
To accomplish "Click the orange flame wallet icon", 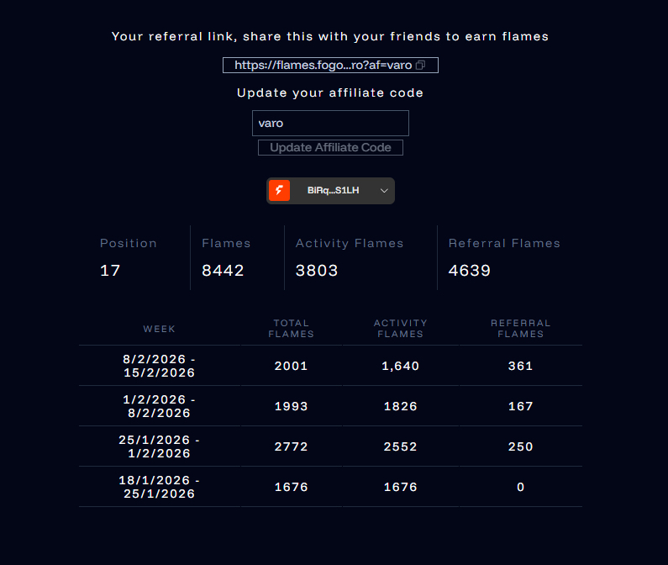I will point(279,191).
